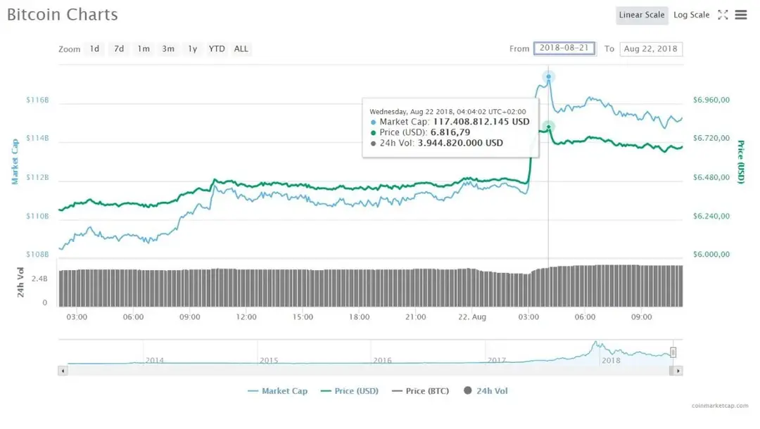Click the 06:00 label after 22. Aug
The width and height of the screenshot is (760, 429).
[x=585, y=317]
